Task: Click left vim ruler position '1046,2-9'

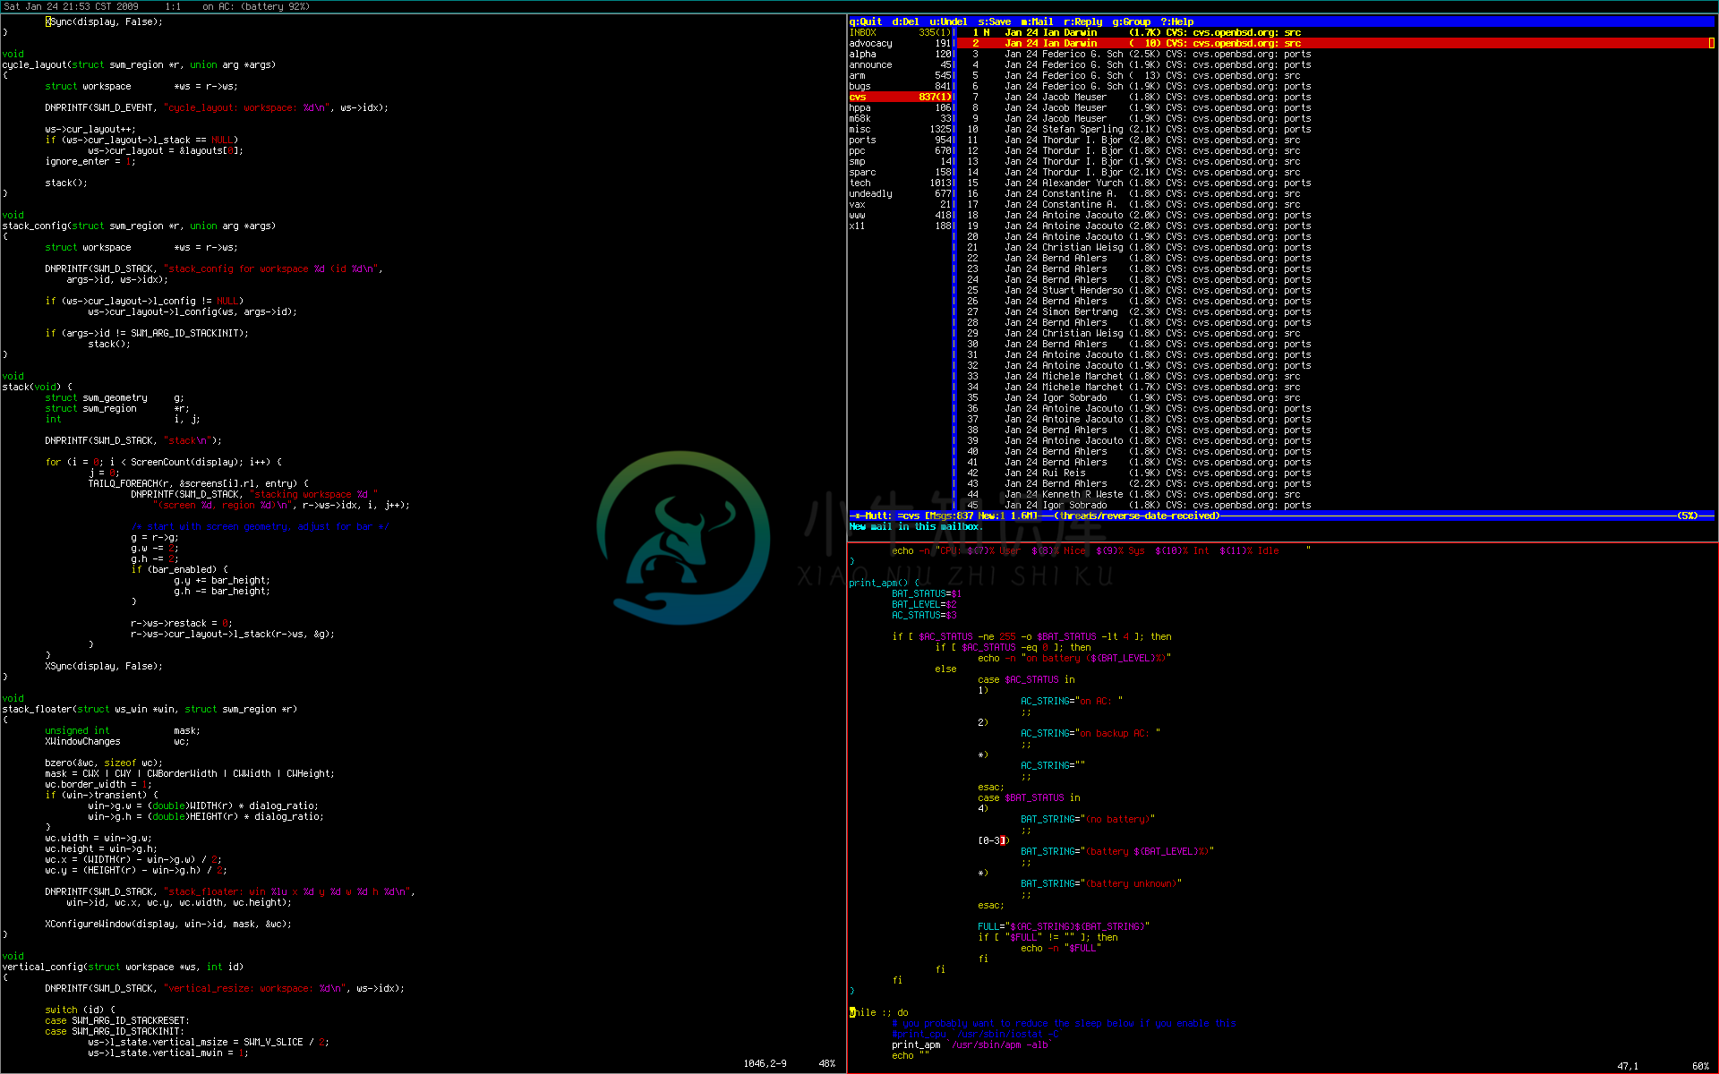Action: pyautogui.click(x=765, y=1063)
